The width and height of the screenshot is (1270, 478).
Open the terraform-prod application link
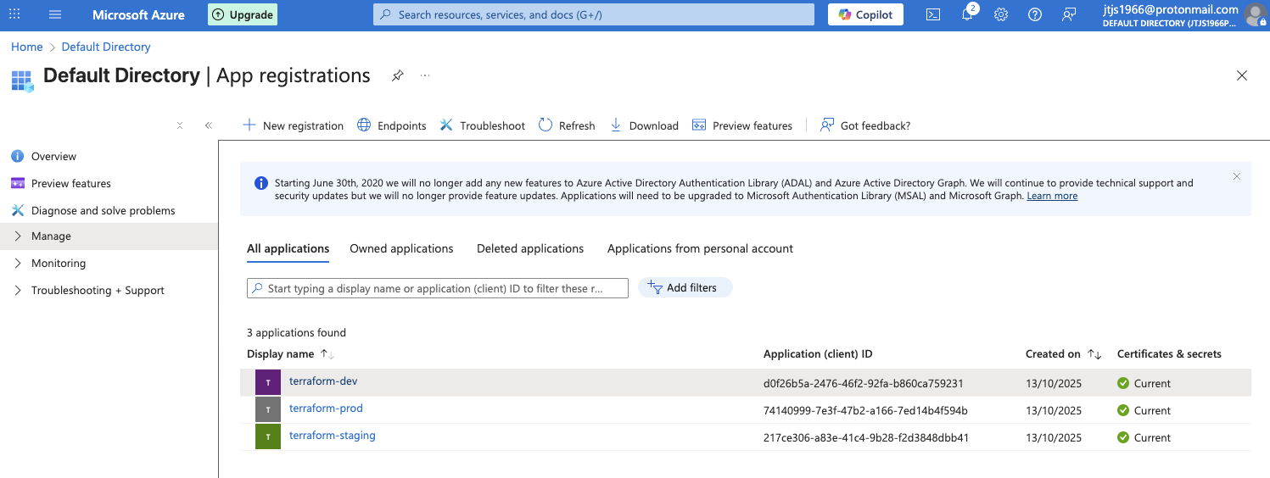coord(326,409)
